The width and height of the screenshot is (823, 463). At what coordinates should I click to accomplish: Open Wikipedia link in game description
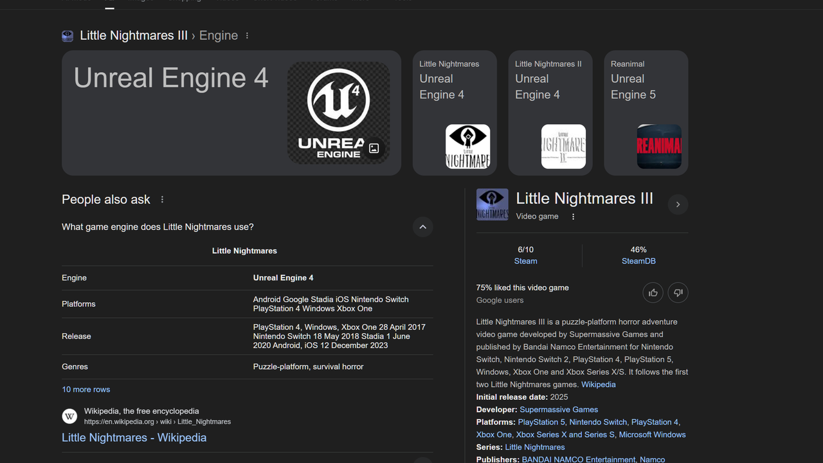[x=599, y=385]
